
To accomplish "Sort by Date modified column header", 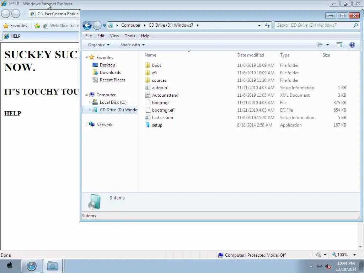I will (251, 55).
